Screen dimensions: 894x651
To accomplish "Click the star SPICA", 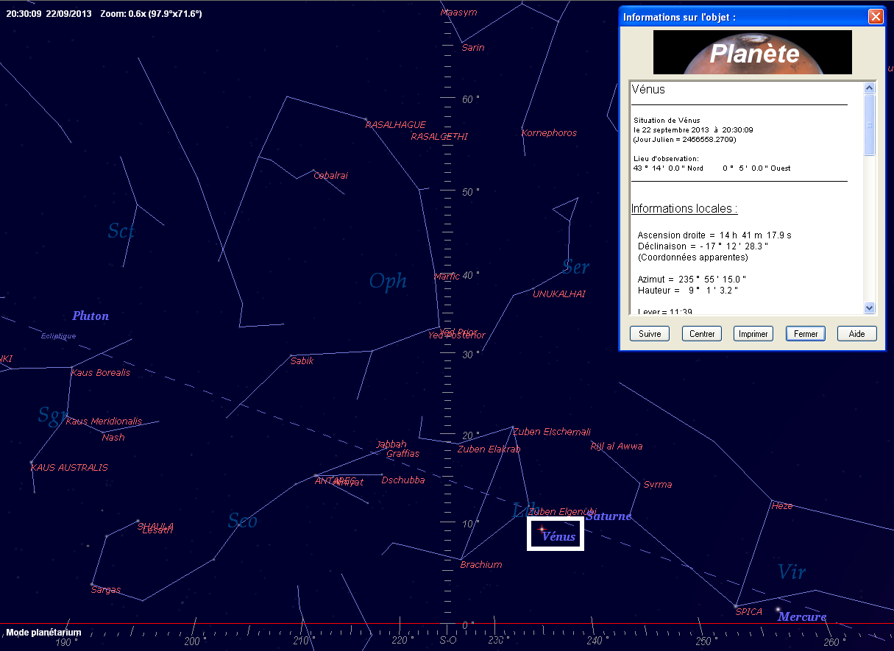I will click(736, 605).
